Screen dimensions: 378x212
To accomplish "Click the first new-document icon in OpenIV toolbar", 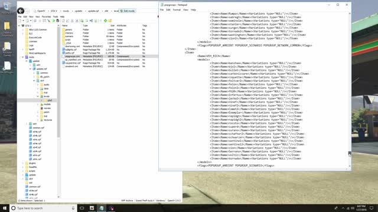I will tap(19, 21).
